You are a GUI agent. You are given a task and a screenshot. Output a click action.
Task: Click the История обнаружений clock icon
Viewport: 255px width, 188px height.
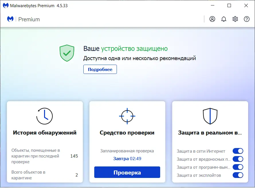click(x=44, y=116)
